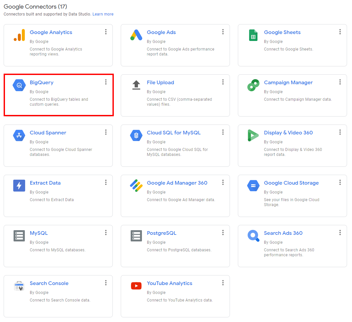Viewport: 352px width, 322px height.
Task: Select the Google Ads connector title
Action: click(x=161, y=32)
